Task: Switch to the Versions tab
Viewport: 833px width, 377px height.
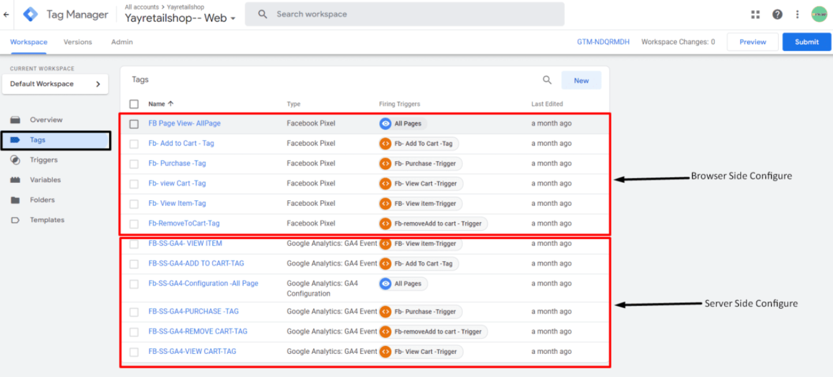Action: [x=78, y=42]
